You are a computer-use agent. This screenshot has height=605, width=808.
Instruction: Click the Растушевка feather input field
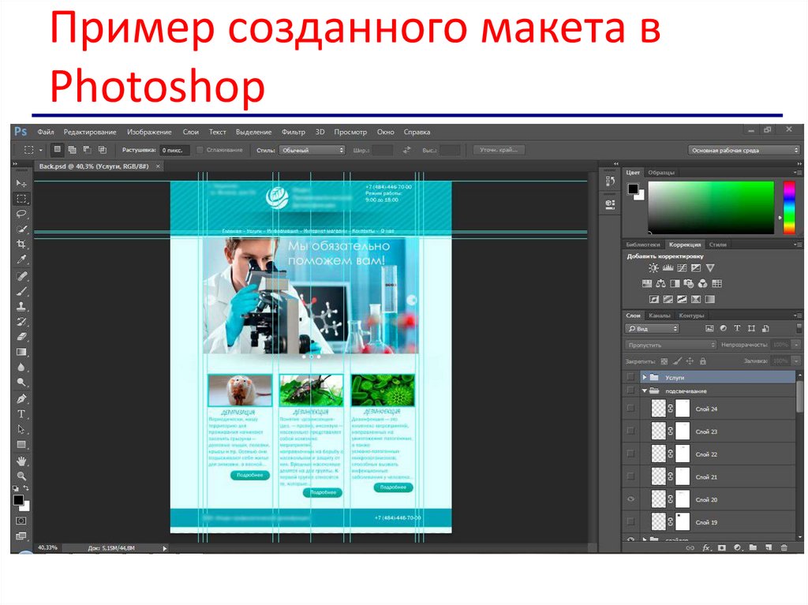175,150
